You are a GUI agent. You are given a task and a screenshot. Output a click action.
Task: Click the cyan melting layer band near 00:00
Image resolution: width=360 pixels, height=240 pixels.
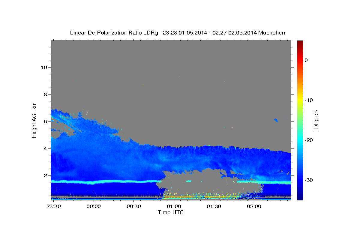coord(94,182)
